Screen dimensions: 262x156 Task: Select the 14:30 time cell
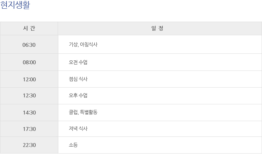(29, 112)
